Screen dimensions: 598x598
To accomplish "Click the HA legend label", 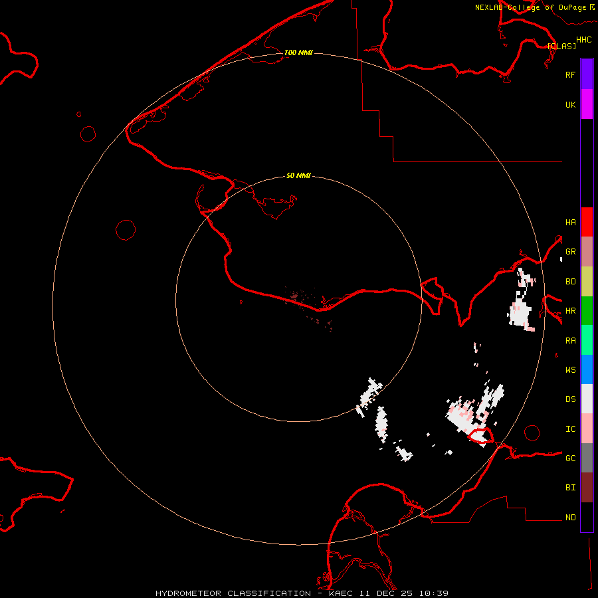I will click(570, 222).
